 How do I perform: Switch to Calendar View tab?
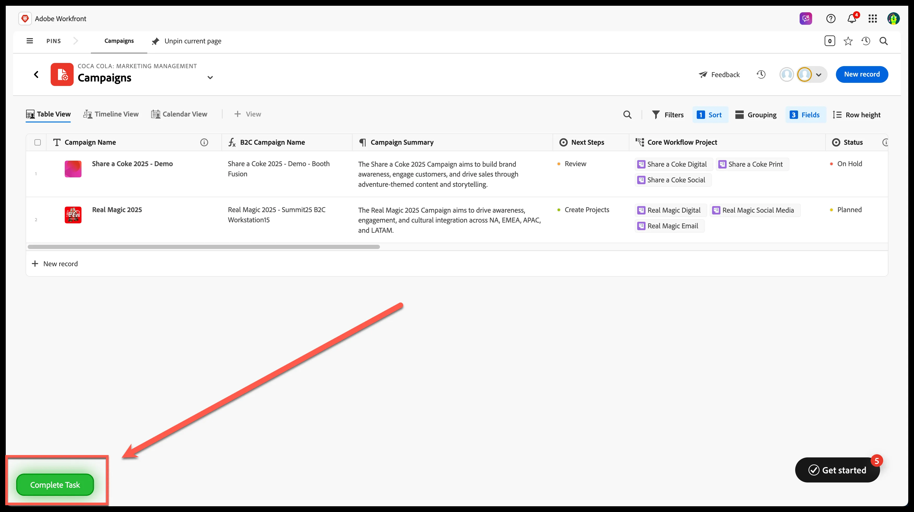click(179, 114)
